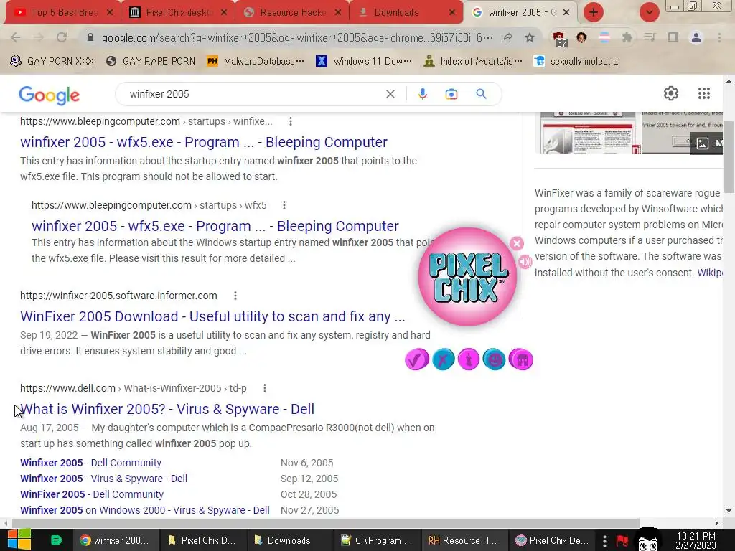This screenshot has width=735, height=551.
Task: Open options for software.informer result
Action: 235,296
